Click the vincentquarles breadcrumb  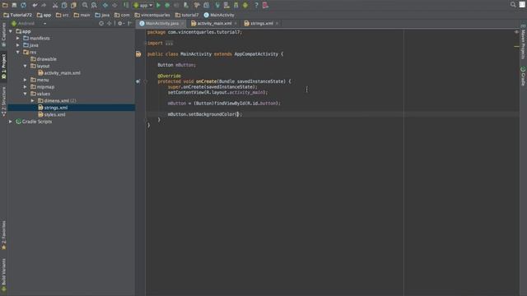coord(152,15)
